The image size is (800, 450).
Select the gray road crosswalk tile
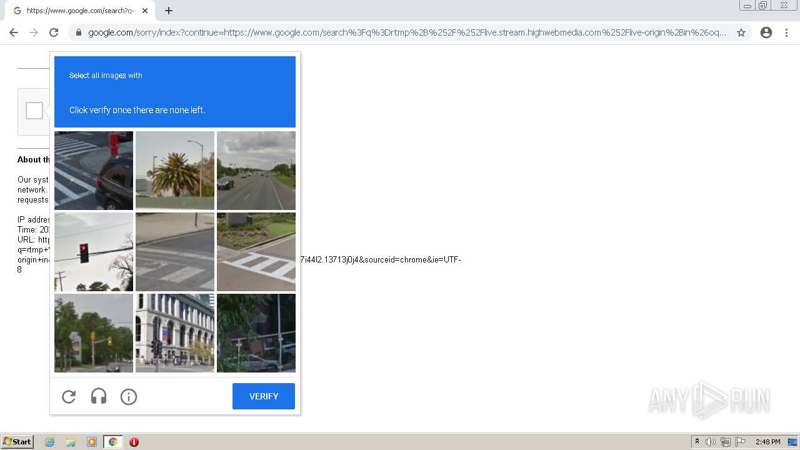click(x=175, y=252)
